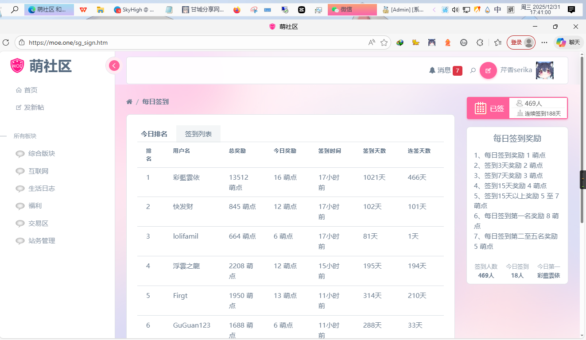Open the 综合版块 forum section
This screenshot has width=586, height=340.
42,154
